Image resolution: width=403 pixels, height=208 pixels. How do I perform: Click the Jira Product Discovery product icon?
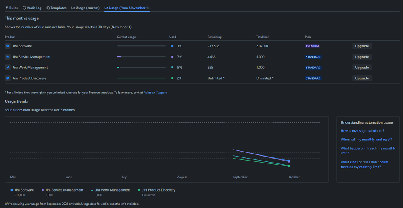click(x=8, y=78)
